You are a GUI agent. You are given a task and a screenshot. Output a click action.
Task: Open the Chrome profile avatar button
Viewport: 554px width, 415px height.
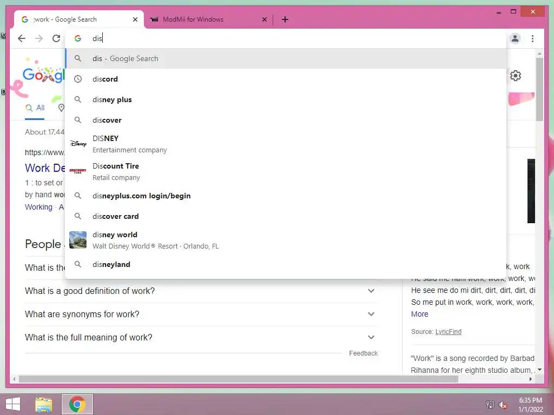pos(515,38)
